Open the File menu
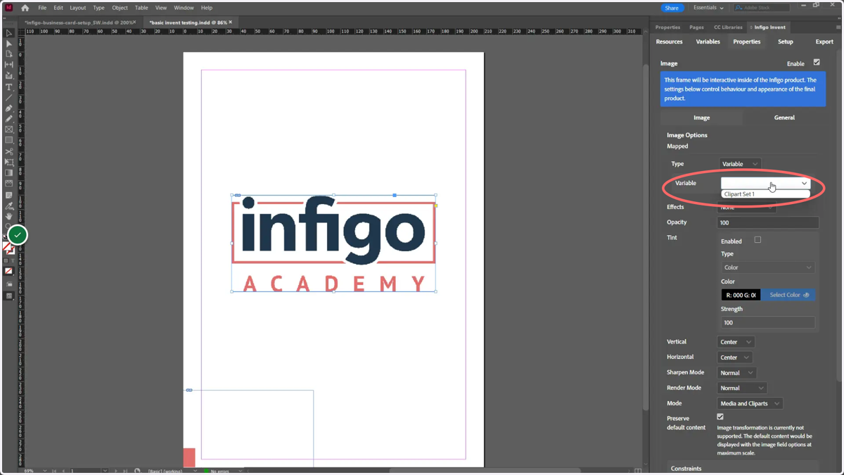The height and width of the screenshot is (475, 844). (42, 8)
